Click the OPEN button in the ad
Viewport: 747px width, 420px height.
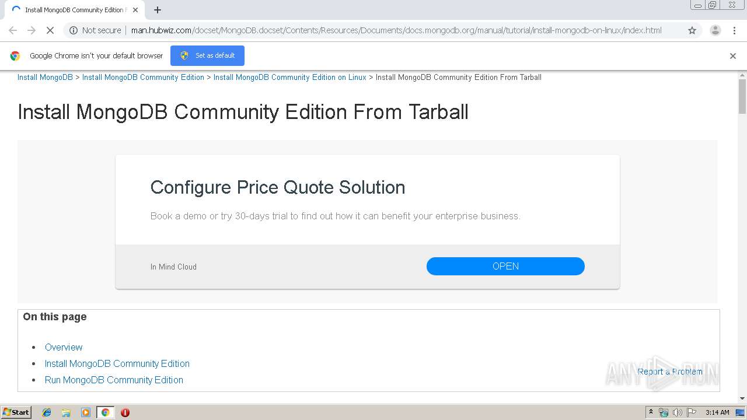point(505,266)
